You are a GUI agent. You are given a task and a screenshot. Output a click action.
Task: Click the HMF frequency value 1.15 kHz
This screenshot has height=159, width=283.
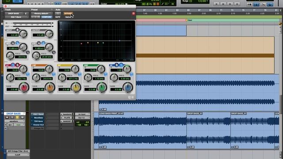tap(99, 79)
